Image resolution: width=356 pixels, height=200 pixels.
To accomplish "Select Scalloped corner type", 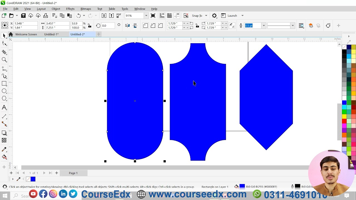I will point(153,26).
